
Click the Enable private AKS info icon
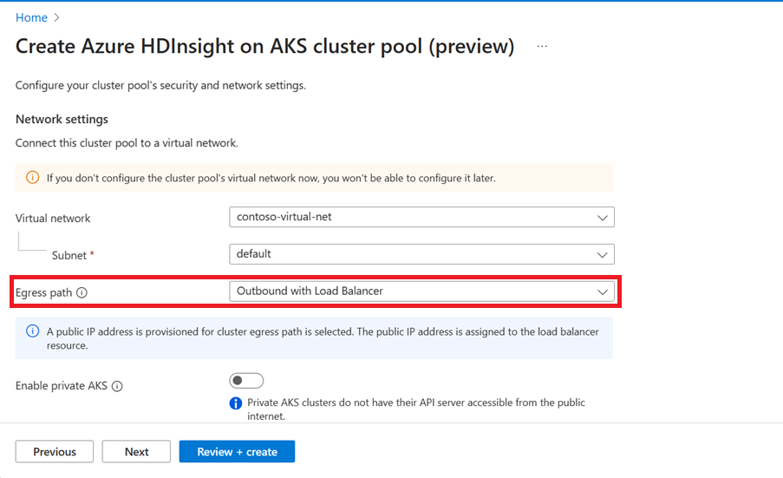click(117, 386)
